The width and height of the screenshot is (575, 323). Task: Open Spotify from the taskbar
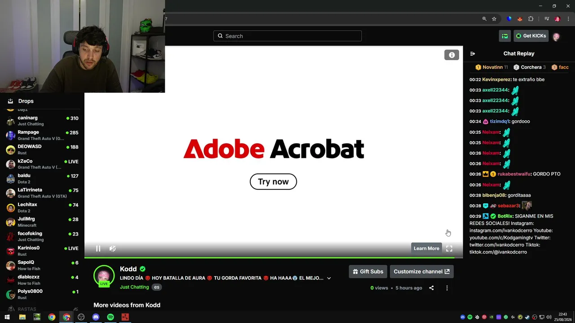(111, 317)
